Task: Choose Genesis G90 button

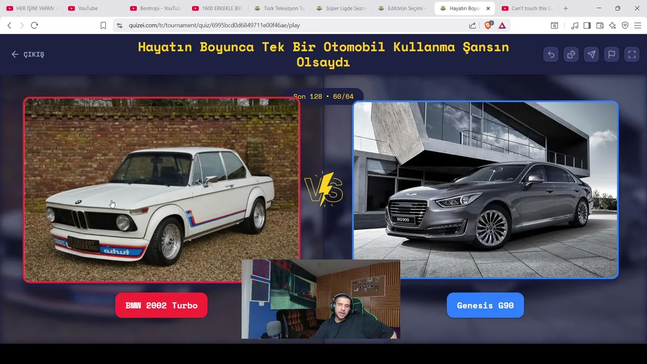Action: point(485,305)
